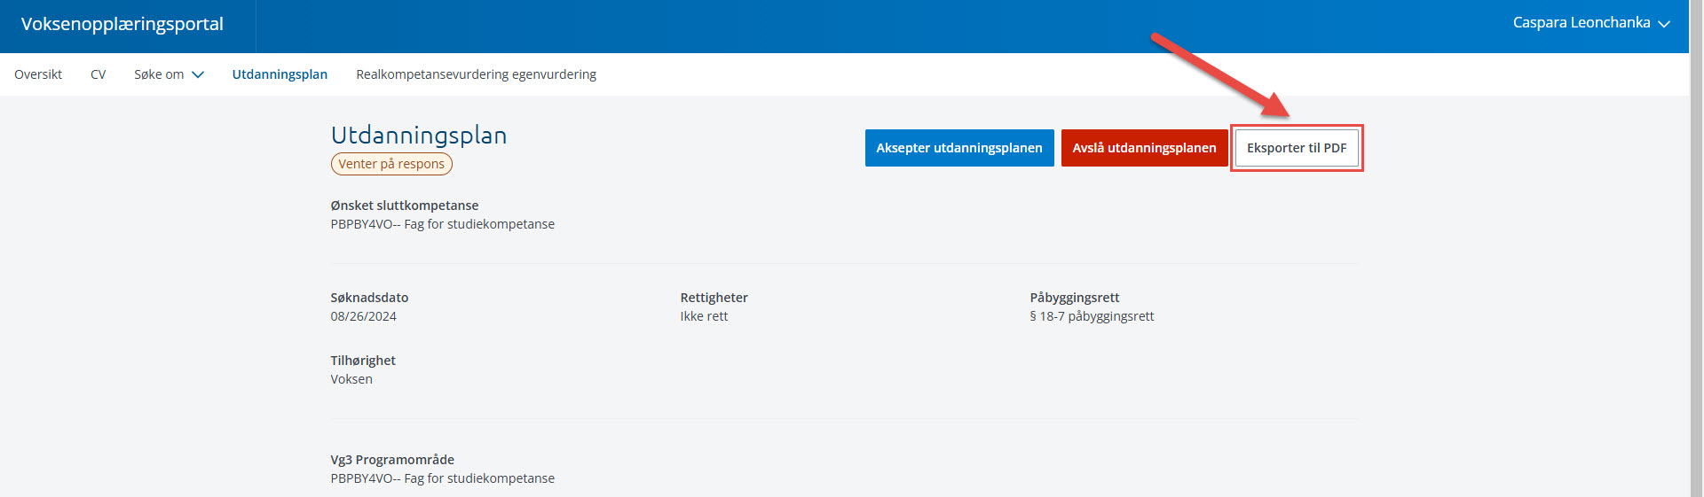Open the CV tab
Image resolution: width=1704 pixels, height=497 pixels.
(x=99, y=74)
